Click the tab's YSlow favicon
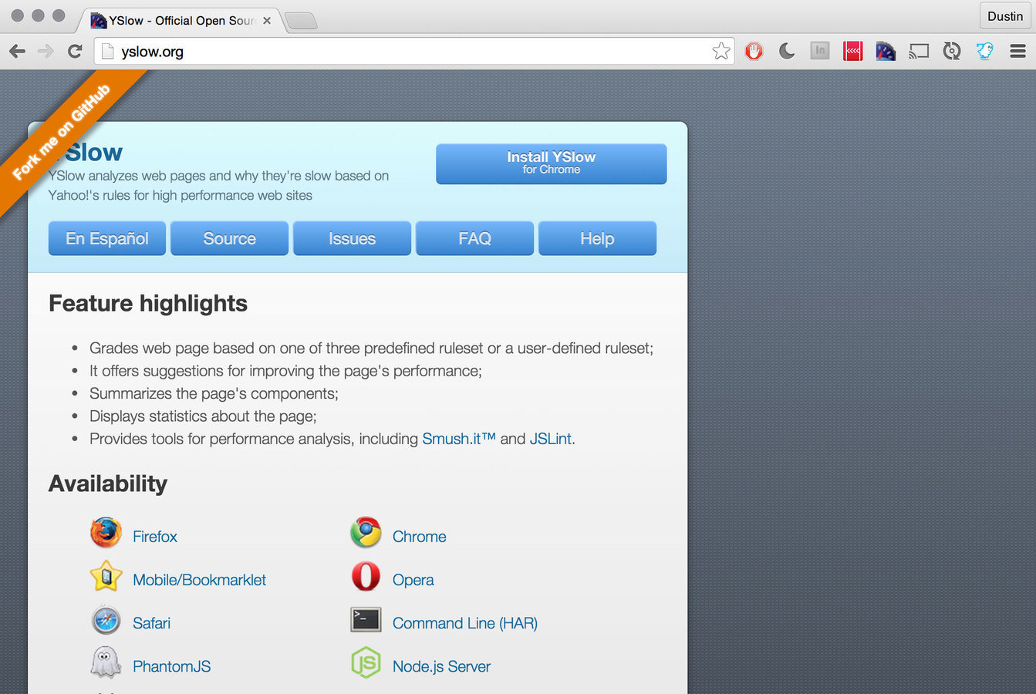Viewport: 1036px width, 694px height. click(x=99, y=20)
